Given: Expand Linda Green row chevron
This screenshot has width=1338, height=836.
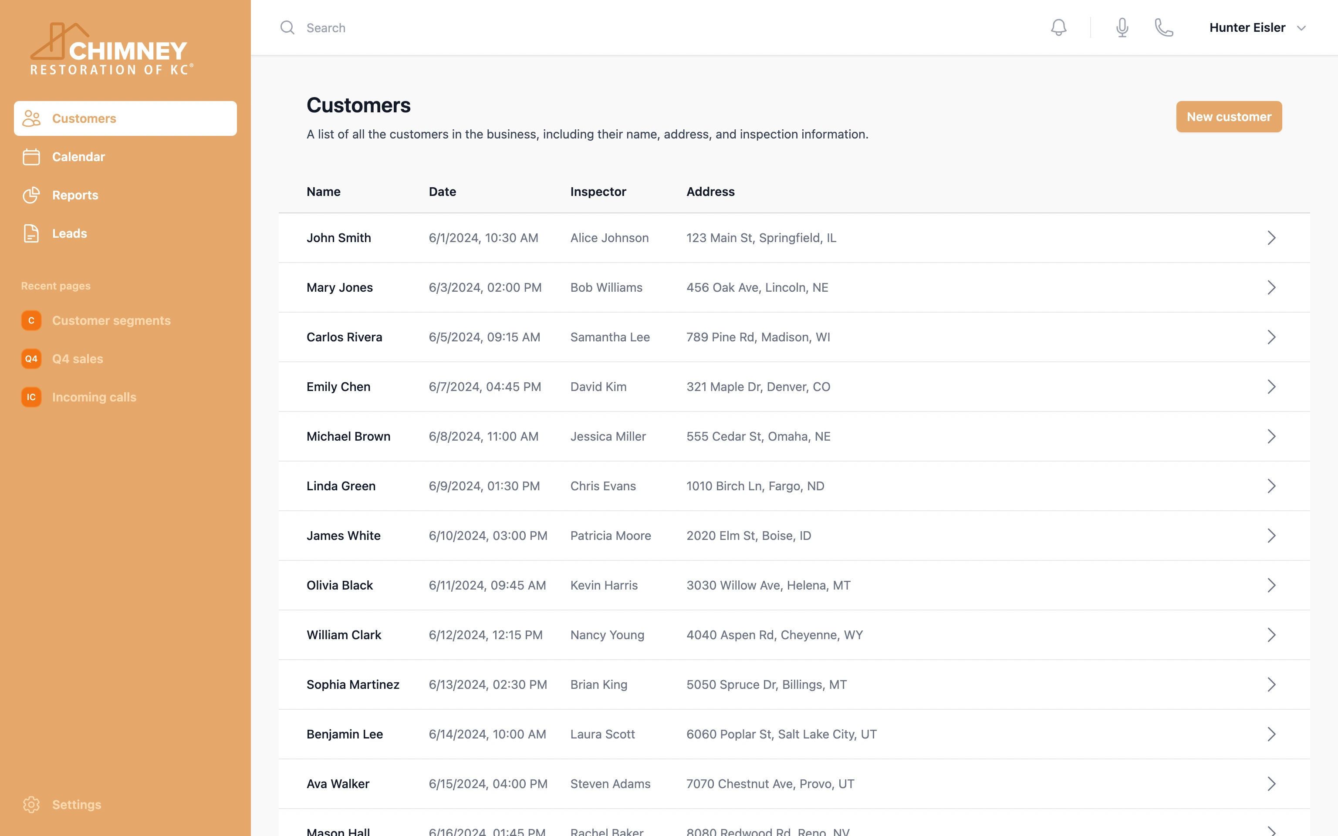Looking at the screenshot, I should [x=1271, y=486].
